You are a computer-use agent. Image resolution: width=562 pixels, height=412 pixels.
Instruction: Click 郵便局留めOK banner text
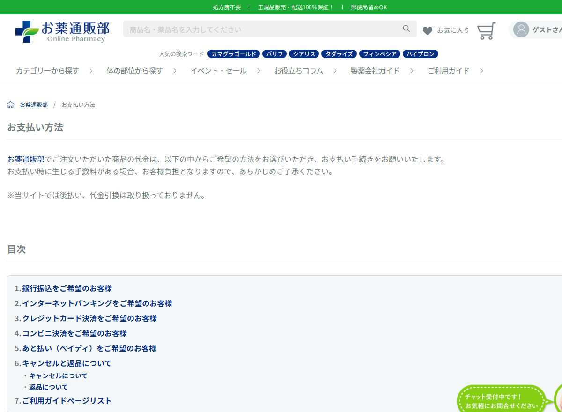pyautogui.click(x=369, y=7)
